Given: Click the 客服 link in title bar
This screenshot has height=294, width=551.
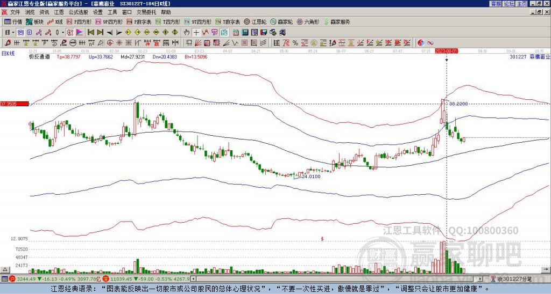Looking at the screenshot, I should pos(496,4).
